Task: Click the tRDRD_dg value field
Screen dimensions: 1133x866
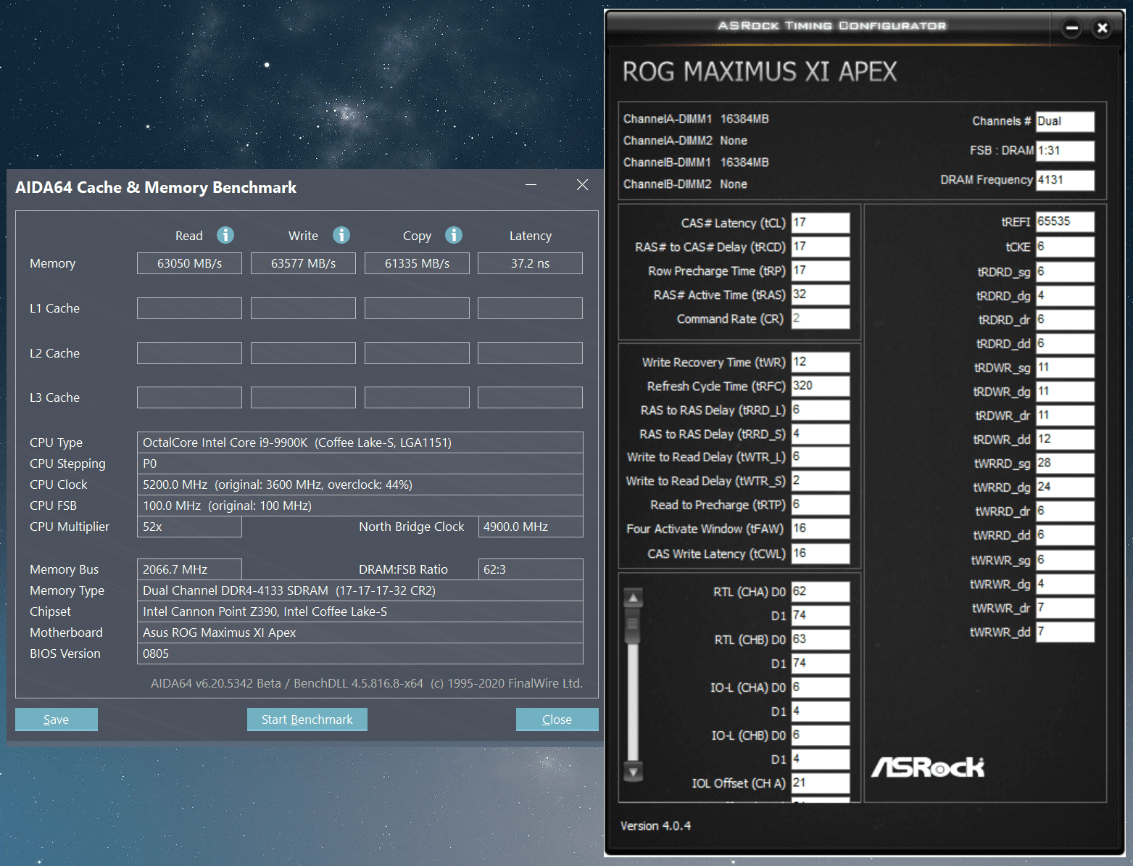Action: coord(1065,296)
